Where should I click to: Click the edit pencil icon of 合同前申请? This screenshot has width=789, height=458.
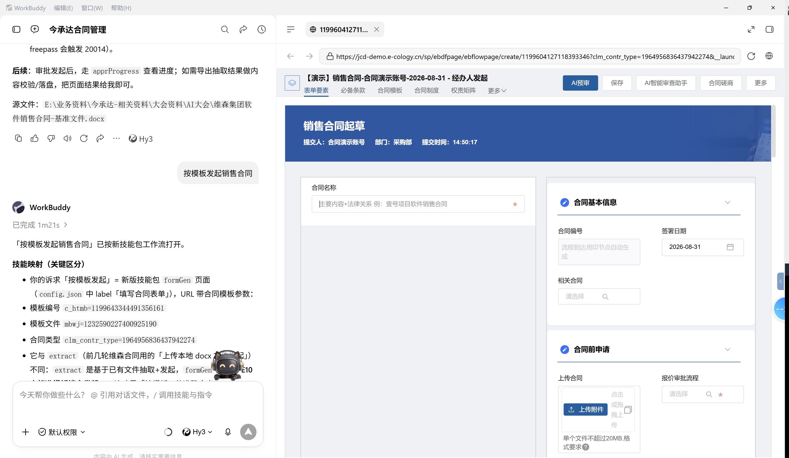click(564, 349)
